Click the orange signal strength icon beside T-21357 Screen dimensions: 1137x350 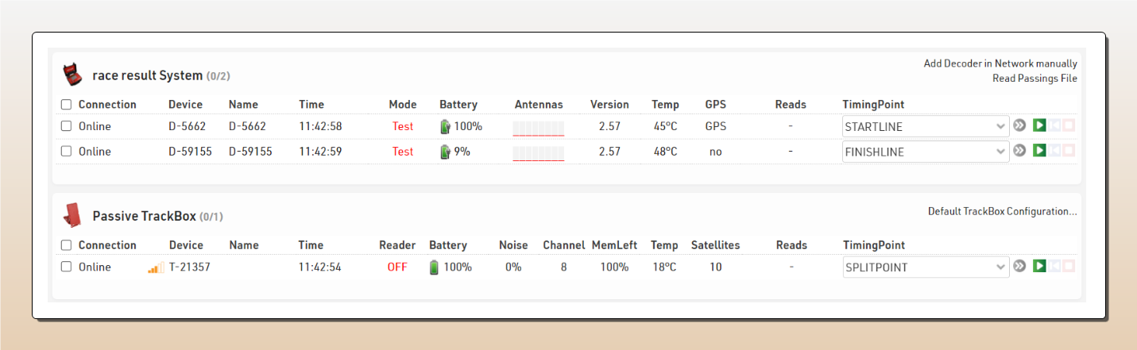click(157, 267)
